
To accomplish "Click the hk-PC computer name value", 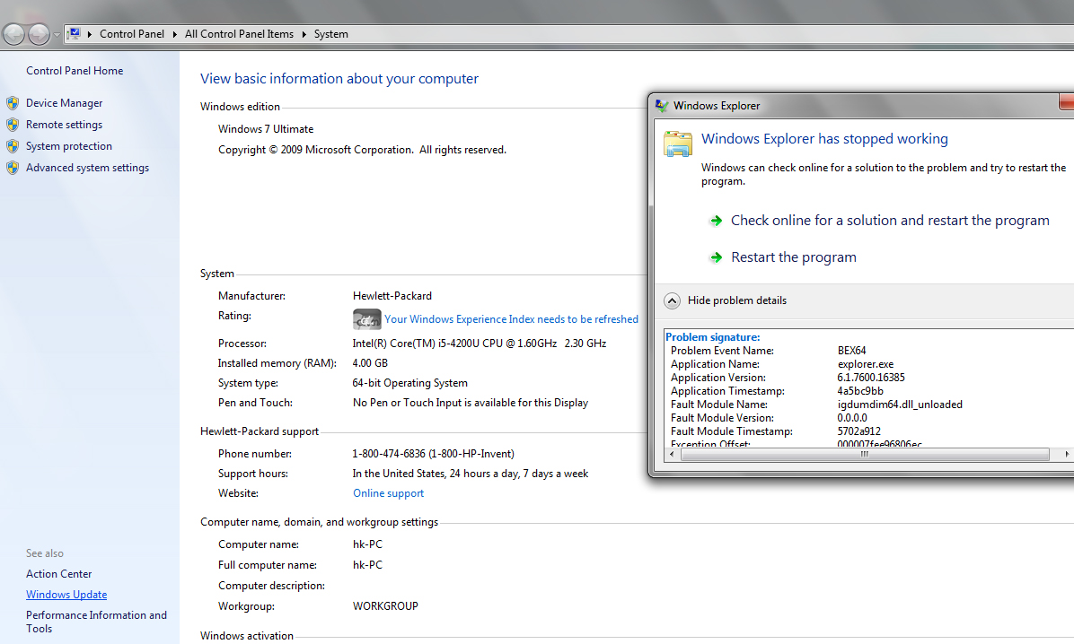I will [367, 544].
